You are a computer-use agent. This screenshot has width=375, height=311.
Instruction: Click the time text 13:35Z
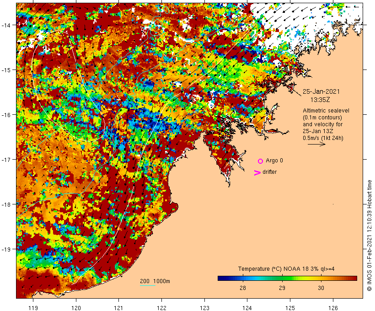click(320, 100)
